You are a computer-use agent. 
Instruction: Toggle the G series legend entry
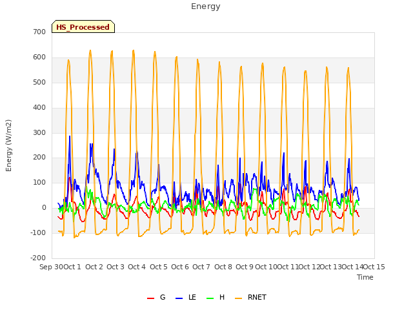(x=156, y=297)
